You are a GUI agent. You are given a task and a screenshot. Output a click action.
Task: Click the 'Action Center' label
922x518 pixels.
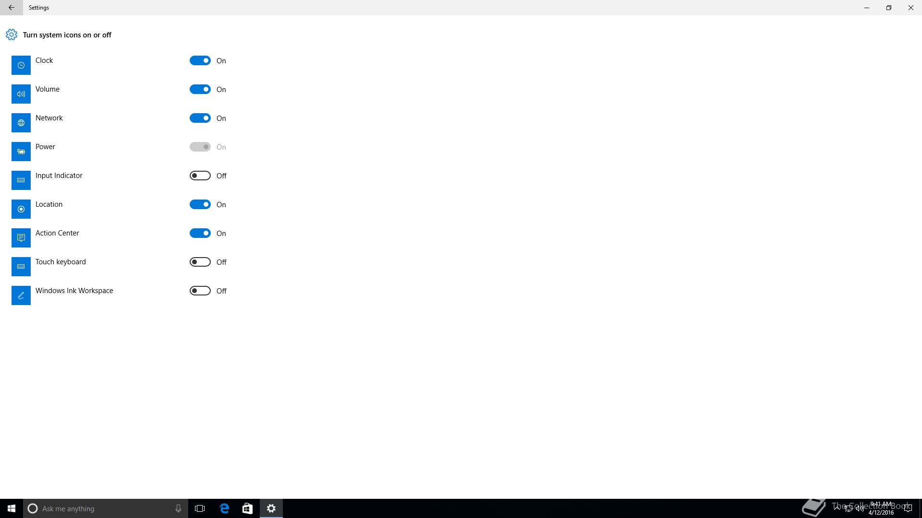57,233
